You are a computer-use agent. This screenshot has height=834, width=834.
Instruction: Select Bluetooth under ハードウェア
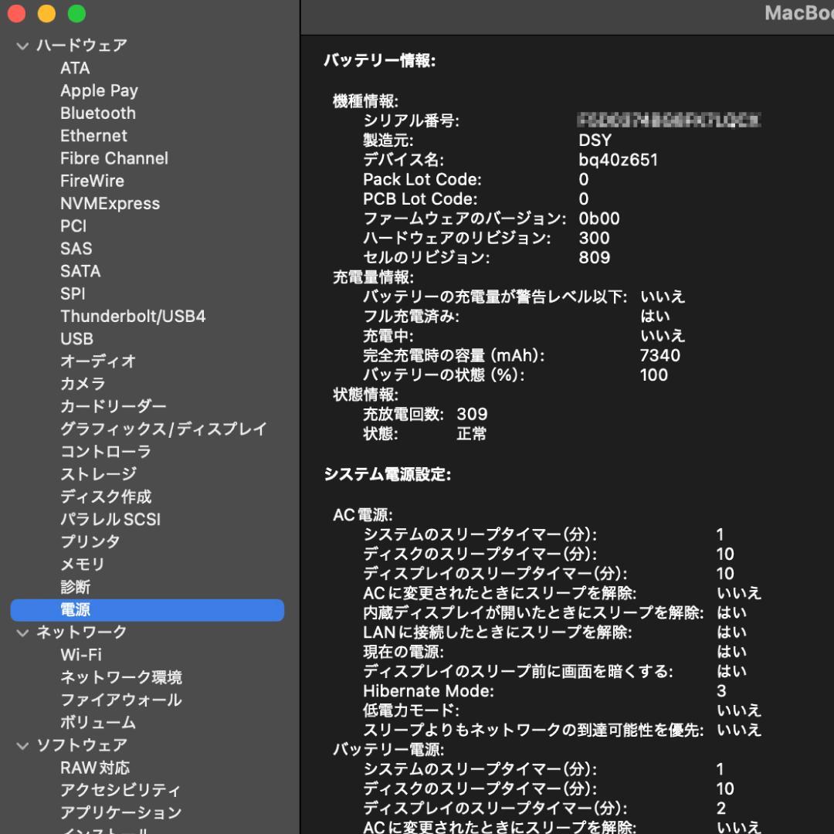tap(98, 113)
